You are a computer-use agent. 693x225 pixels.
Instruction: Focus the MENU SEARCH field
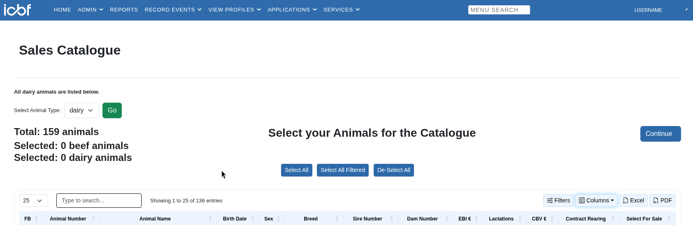pyautogui.click(x=499, y=10)
